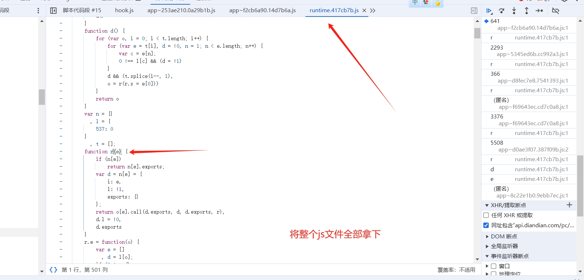Toggle the navigator sidebar panel icon
Viewport: 584px width, 280px height.
(53, 10)
